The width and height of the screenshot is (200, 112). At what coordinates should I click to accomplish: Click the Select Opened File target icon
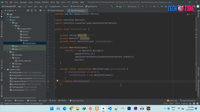pos(28,10)
